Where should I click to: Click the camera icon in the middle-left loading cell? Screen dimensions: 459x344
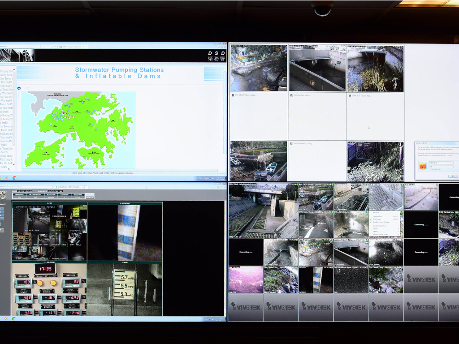click(233, 95)
